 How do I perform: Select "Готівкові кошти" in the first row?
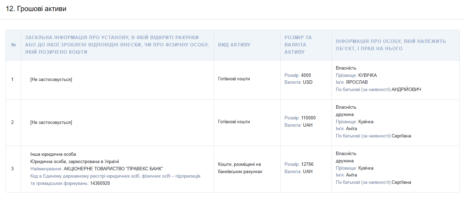click(x=234, y=79)
